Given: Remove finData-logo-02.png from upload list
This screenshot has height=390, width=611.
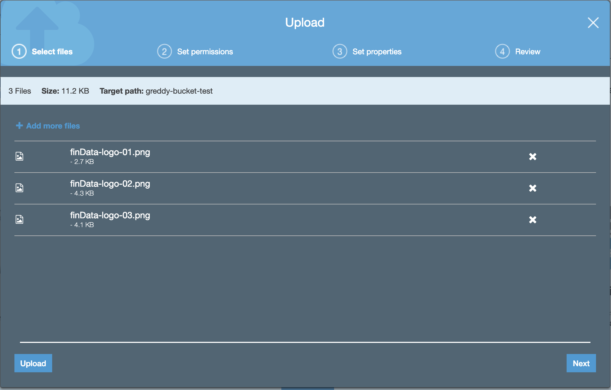Looking at the screenshot, I should click(532, 188).
